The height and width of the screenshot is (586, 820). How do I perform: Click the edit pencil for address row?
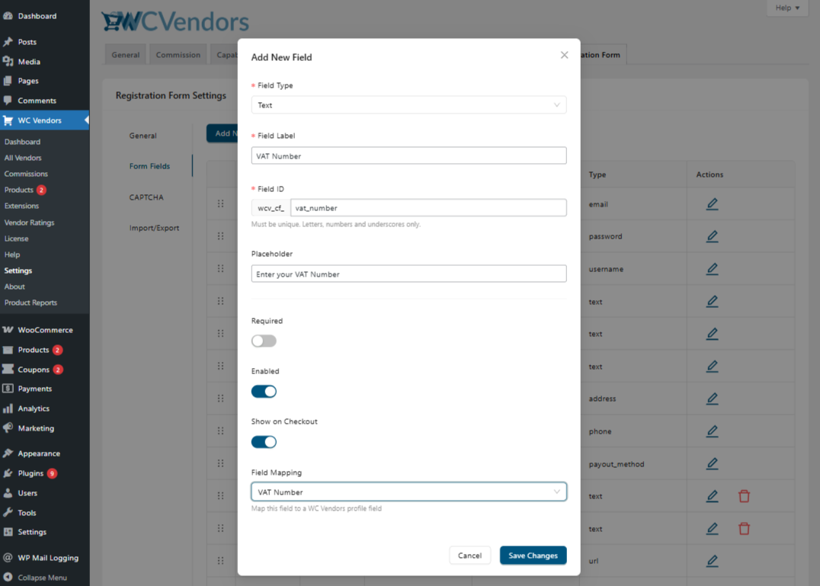coord(712,399)
